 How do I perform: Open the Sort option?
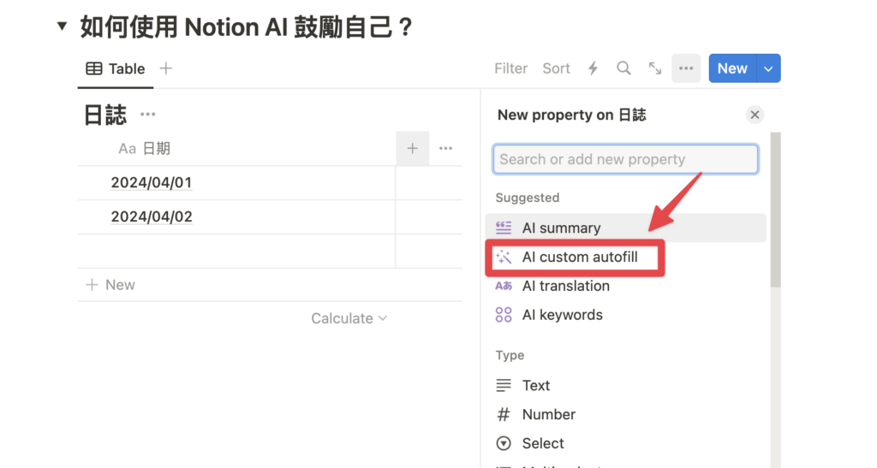pyautogui.click(x=556, y=68)
